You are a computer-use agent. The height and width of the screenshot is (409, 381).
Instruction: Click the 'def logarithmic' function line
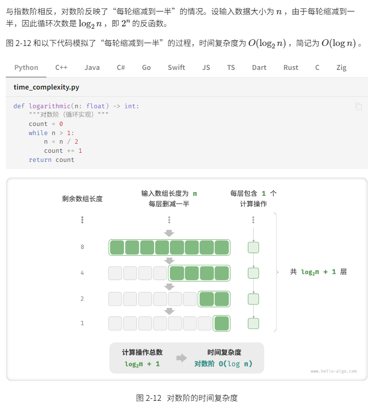76,106
